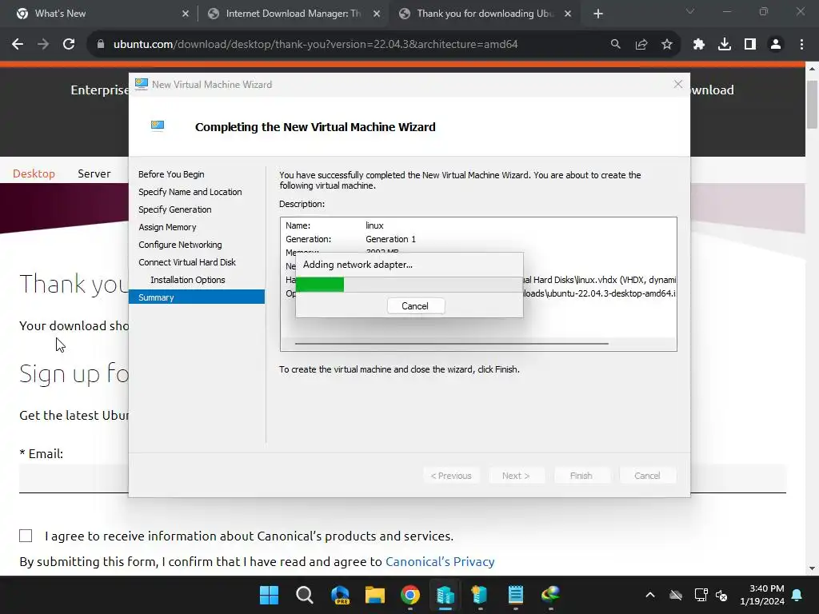Open the notifications bell in taskbar

797,595
